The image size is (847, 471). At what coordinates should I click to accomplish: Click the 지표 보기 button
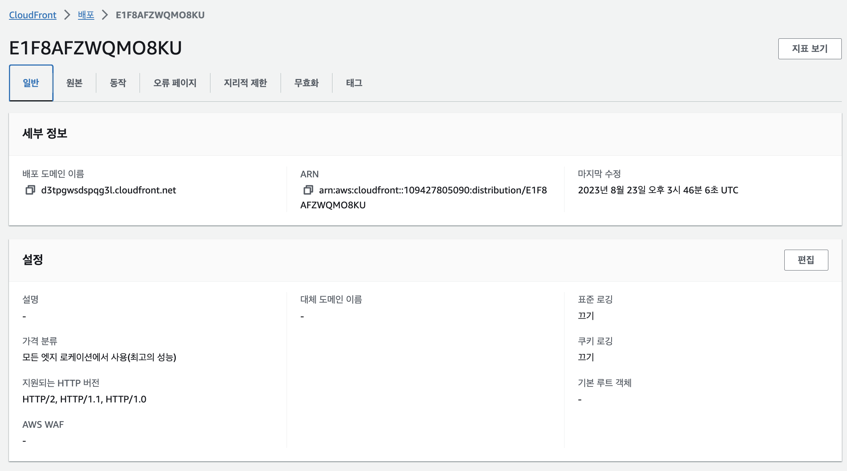[x=809, y=48]
